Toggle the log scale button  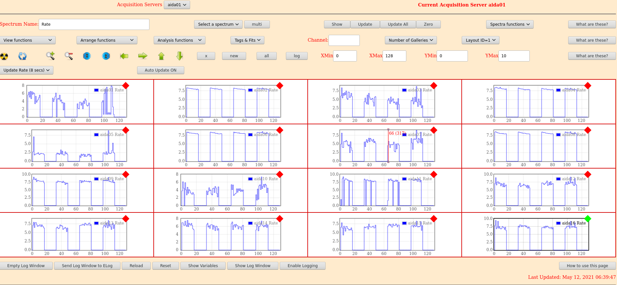297,56
